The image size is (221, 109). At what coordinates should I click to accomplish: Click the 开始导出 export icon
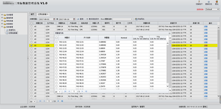tap(136, 19)
